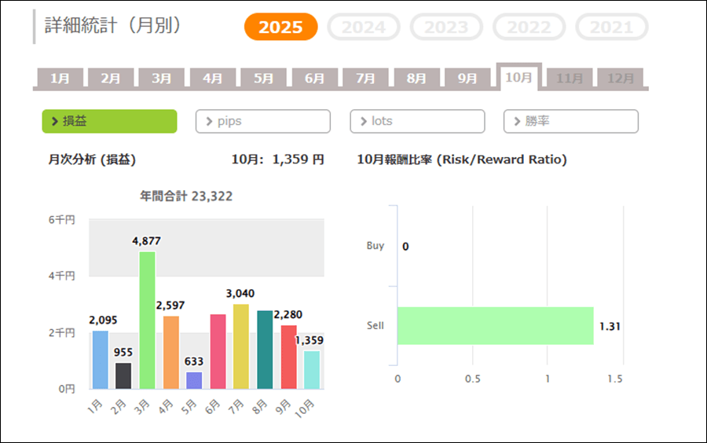Expand the lots category selector
Viewport: 707px width, 443px height.
click(417, 121)
